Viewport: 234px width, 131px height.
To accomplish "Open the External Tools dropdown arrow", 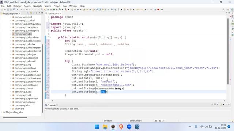I will 68,9.
